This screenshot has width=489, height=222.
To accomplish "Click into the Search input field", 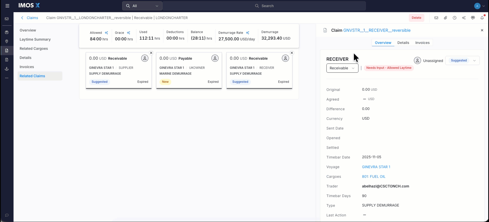I will [264, 6].
